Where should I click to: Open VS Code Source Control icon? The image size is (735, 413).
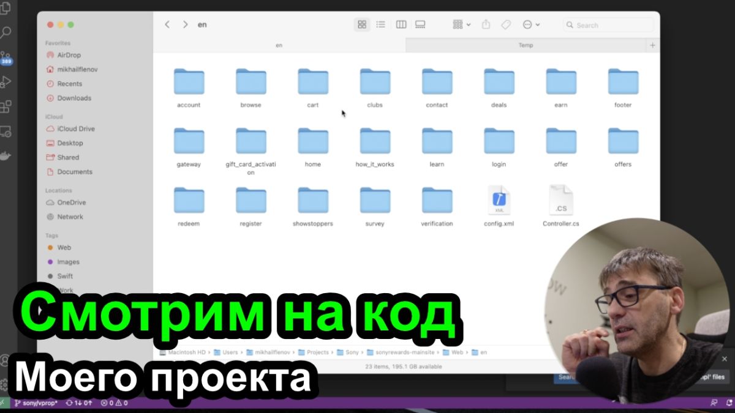6,58
